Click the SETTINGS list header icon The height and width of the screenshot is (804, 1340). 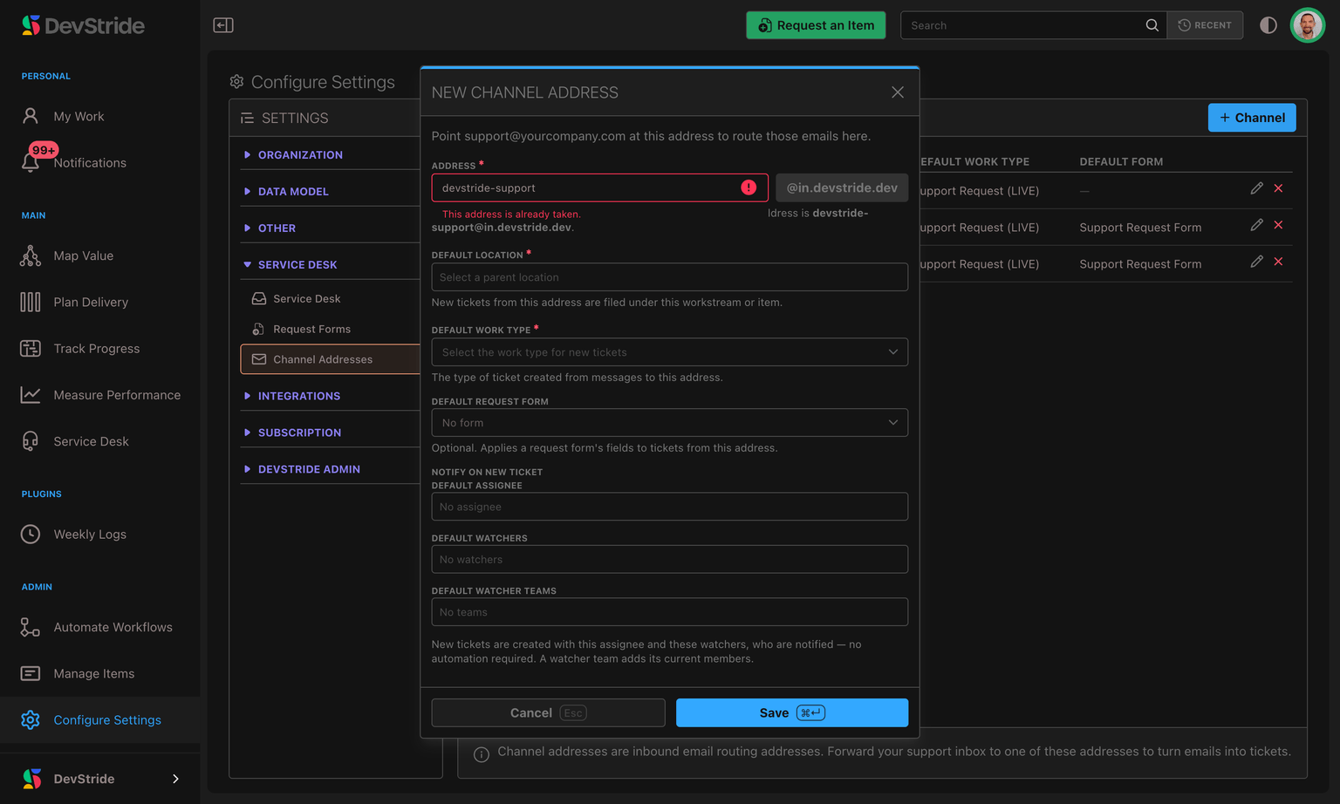point(248,118)
